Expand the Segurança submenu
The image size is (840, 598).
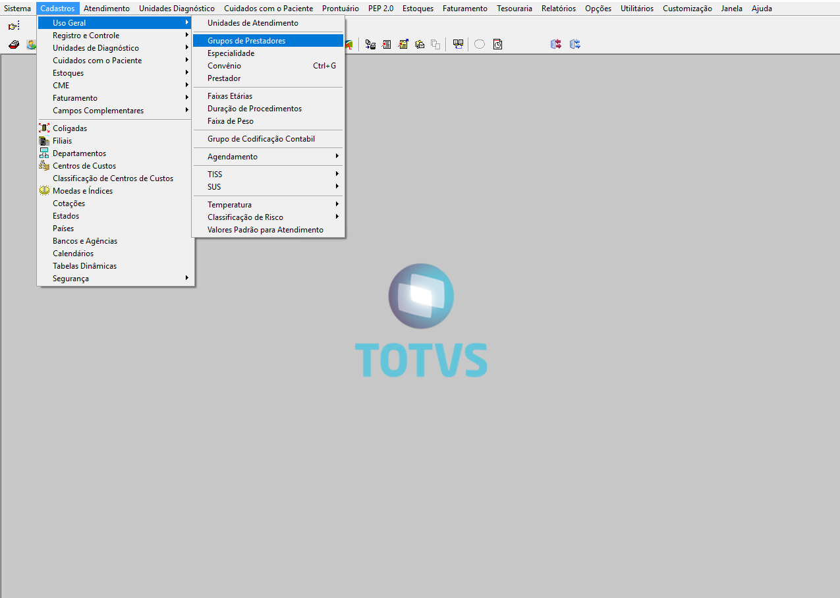click(x=115, y=279)
